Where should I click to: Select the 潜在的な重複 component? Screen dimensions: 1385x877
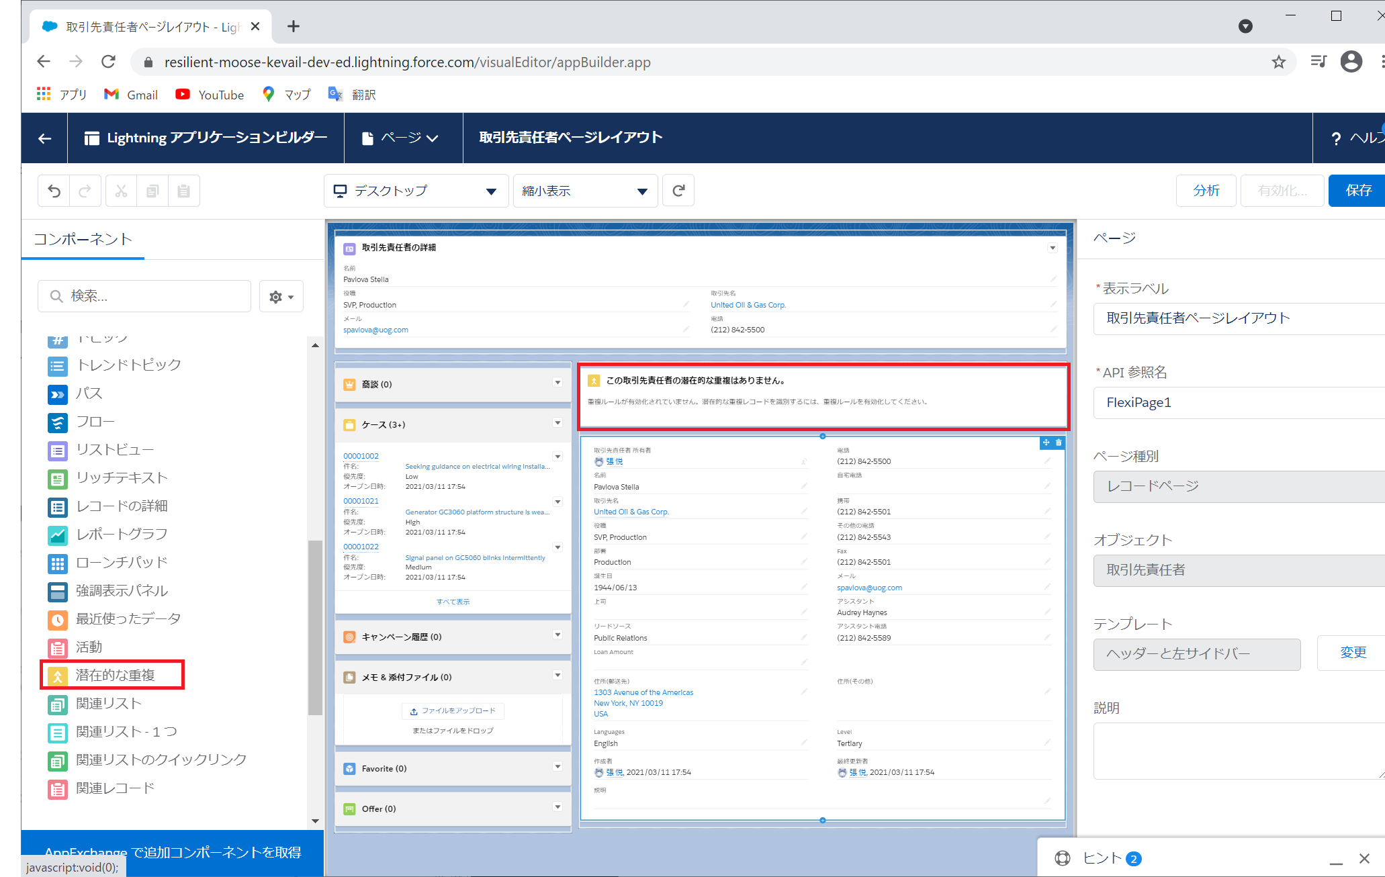point(114,675)
